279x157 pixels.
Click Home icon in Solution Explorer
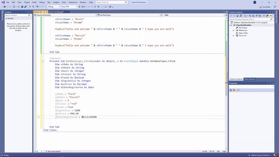tap(237, 16)
